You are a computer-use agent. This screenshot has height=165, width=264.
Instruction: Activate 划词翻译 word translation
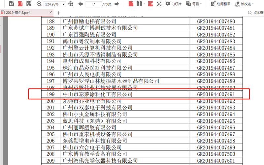(220, 4)
